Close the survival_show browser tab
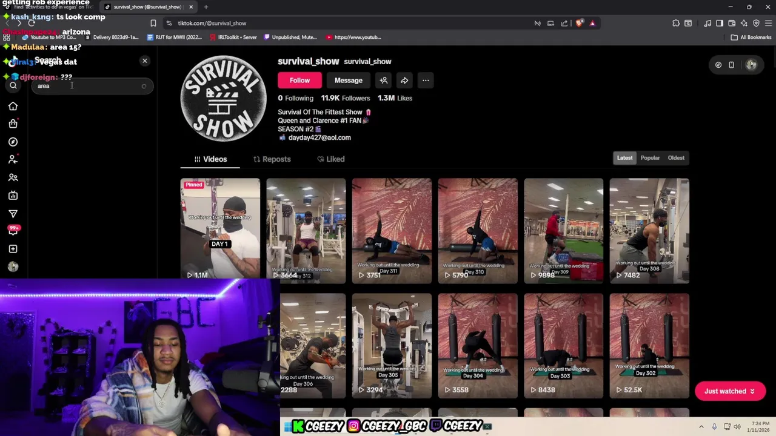Image resolution: width=776 pixels, height=436 pixels. (x=191, y=7)
